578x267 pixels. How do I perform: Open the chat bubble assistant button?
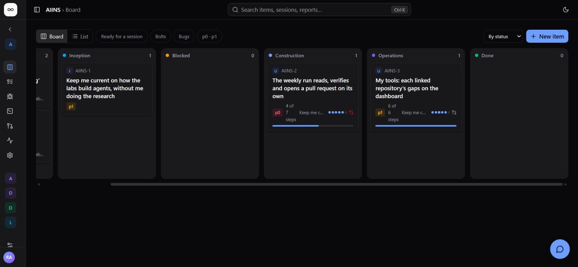560,249
